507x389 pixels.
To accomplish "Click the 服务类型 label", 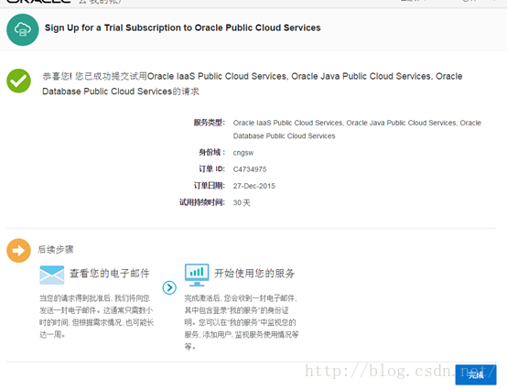I will pyautogui.click(x=210, y=123).
